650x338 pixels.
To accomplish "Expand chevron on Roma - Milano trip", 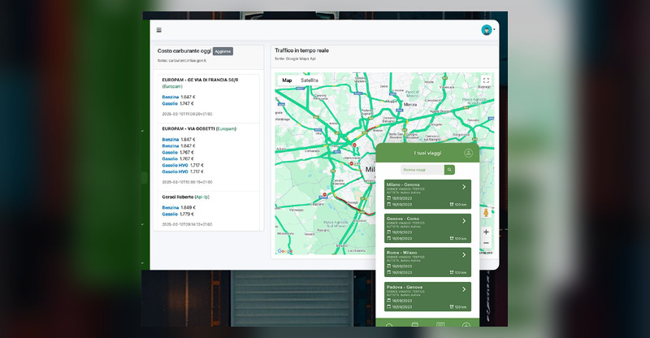I will [x=464, y=255].
